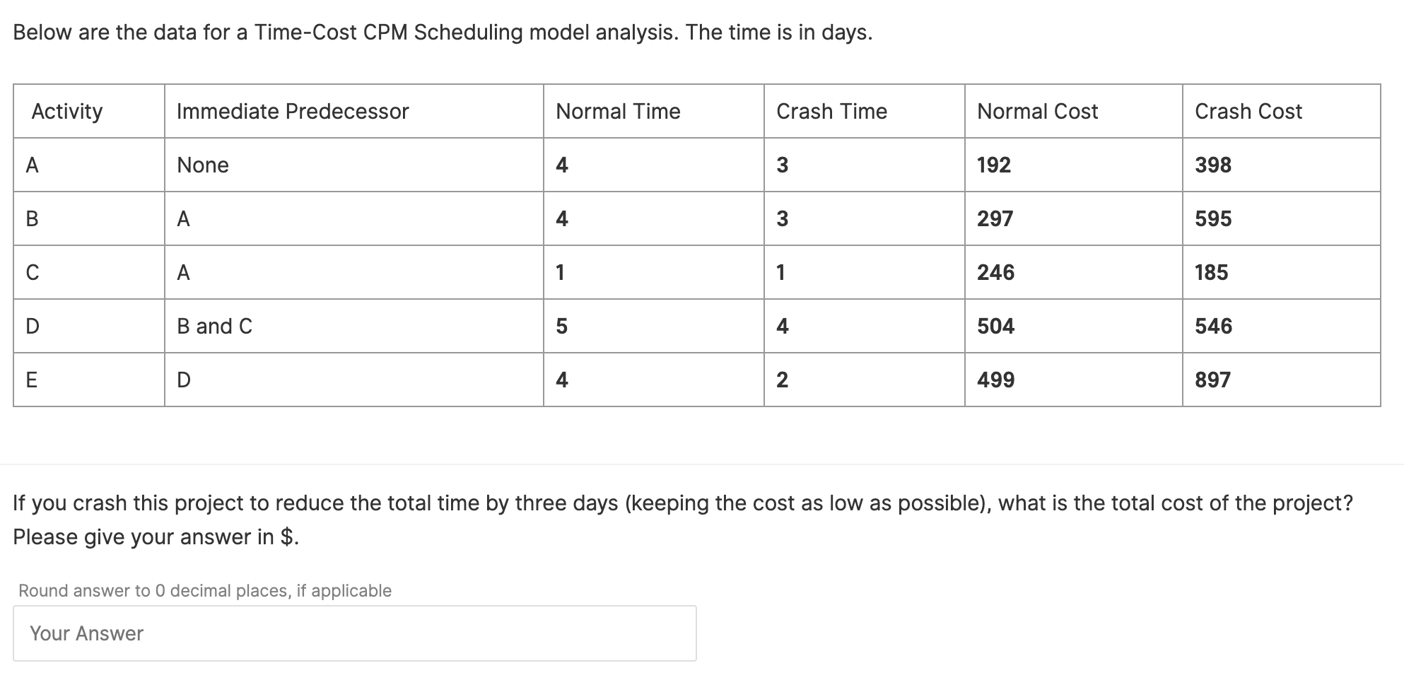The height and width of the screenshot is (680, 1404).
Task: Click activity E's crash cost 897
Action: [x=1212, y=380]
